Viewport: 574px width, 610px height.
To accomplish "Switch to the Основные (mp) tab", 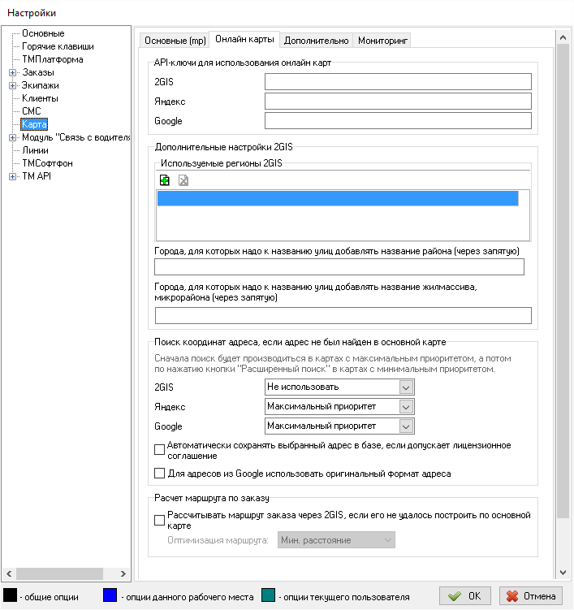I will click(175, 41).
